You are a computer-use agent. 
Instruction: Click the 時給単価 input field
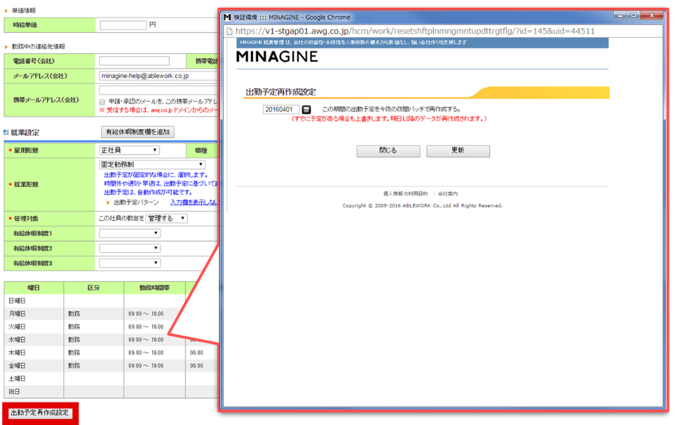[123, 25]
